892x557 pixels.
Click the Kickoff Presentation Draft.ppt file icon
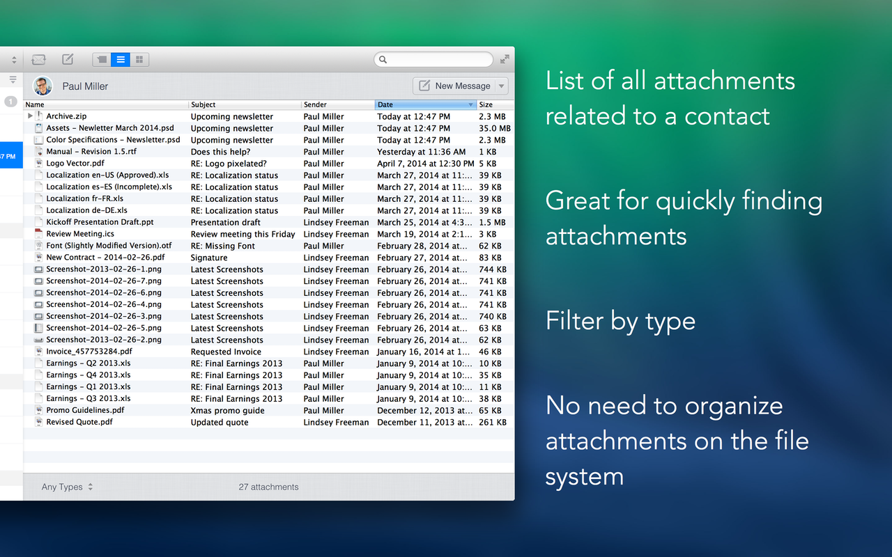coord(39,222)
